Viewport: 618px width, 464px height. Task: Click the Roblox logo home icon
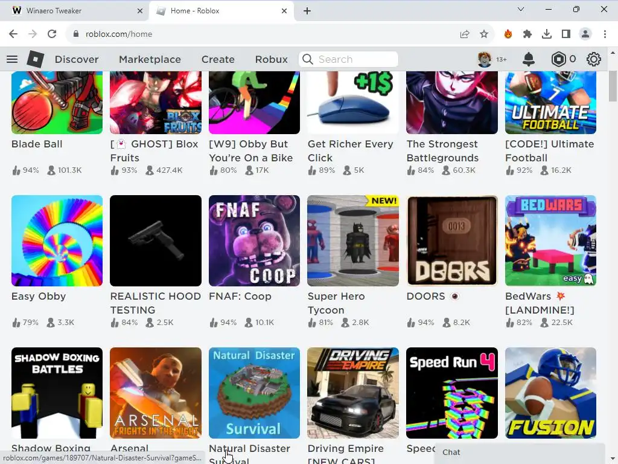[x=36, y=59]
